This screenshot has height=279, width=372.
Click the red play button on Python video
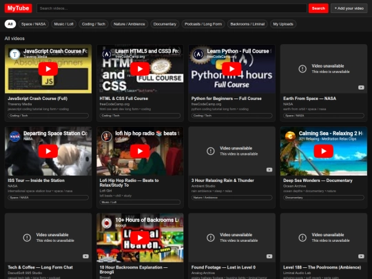pyautogui.click(x=231, y=69)
